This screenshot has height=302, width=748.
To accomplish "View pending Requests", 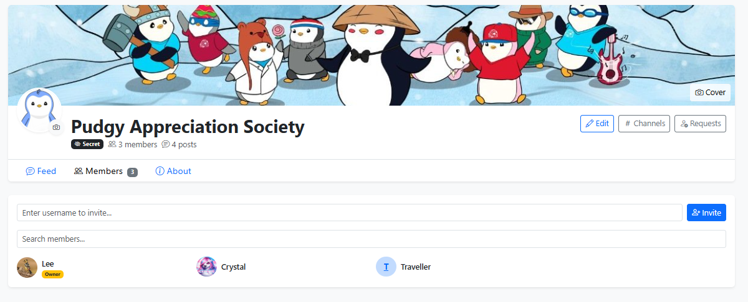I will [700, 124].
